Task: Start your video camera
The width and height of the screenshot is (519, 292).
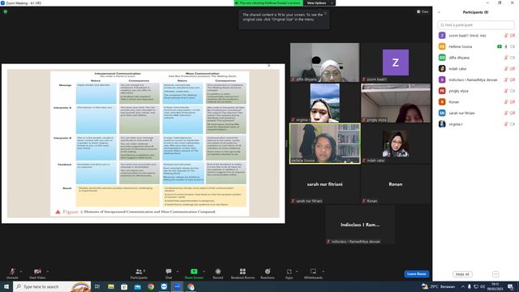Action: click(x=37, y=273)
